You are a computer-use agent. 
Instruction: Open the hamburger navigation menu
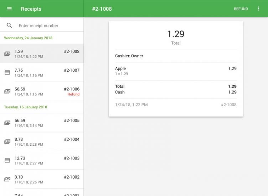click(x=9, y=9)
